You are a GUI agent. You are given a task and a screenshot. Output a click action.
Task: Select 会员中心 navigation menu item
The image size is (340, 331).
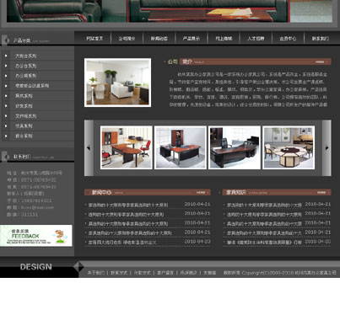click(x=288, y=39)
